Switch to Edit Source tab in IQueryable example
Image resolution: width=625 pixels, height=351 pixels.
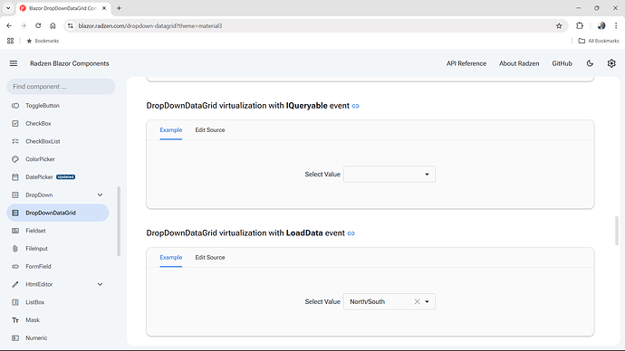coord(209,129)
